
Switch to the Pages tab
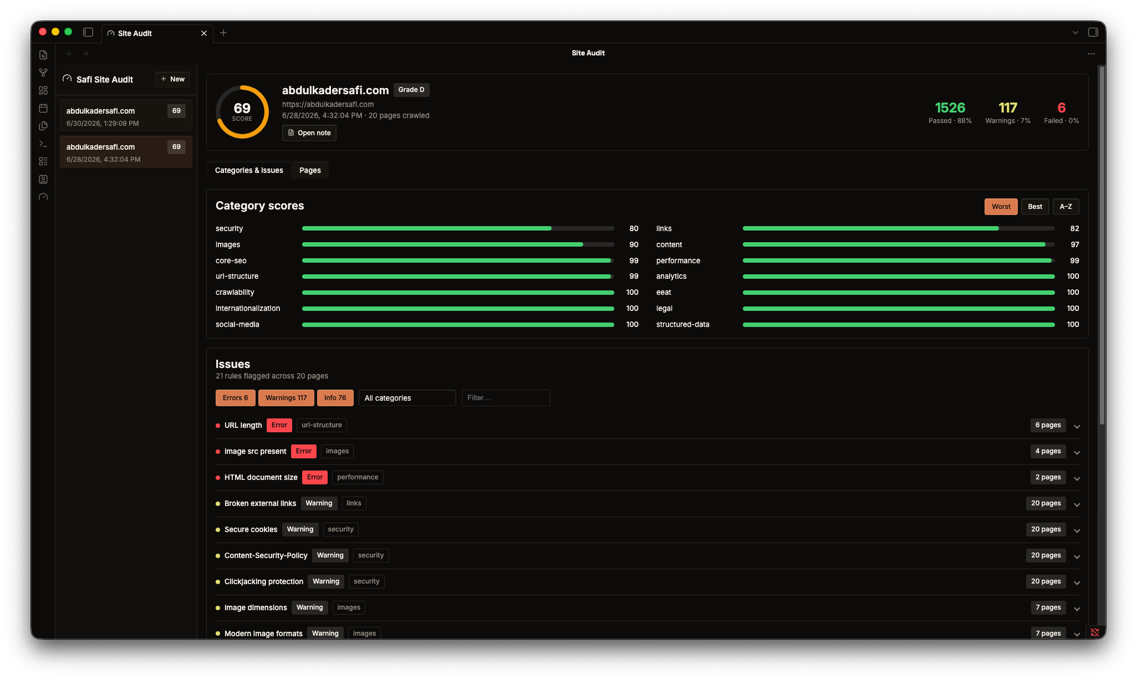[x=310, y=170]
